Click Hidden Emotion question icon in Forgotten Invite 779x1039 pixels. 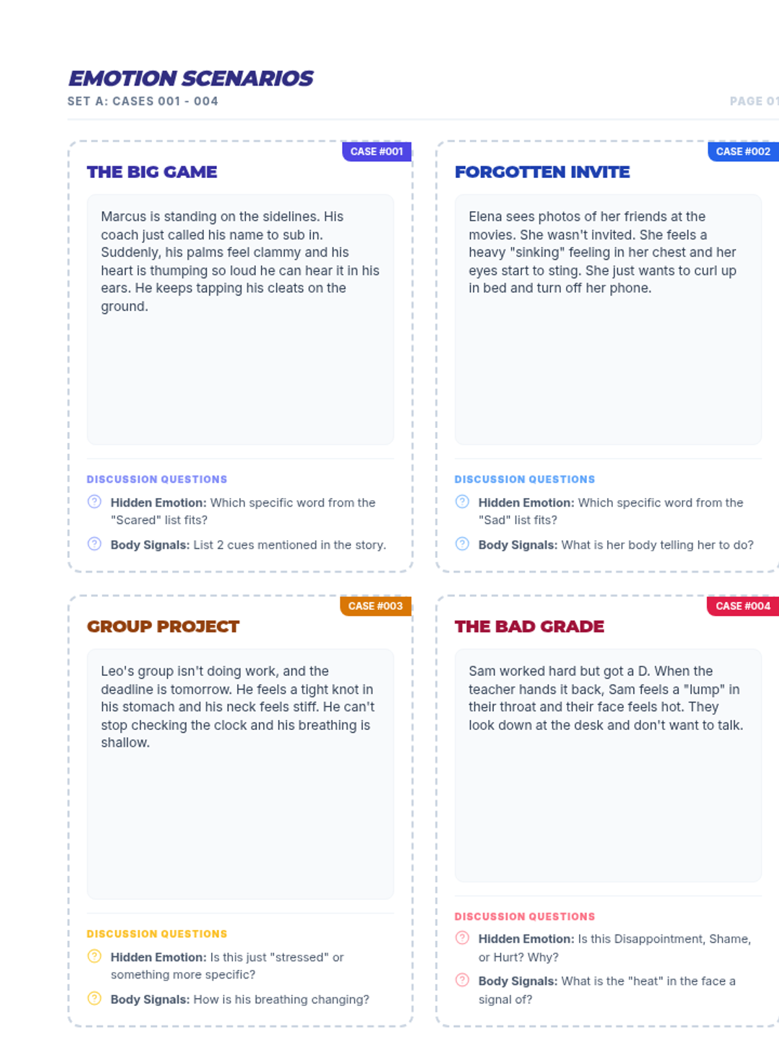coord(462,501)
